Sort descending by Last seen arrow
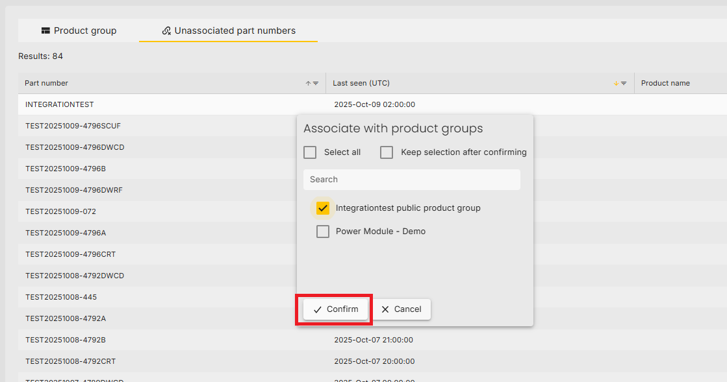This screenshot has width=727, height=382. coord(616,84)
